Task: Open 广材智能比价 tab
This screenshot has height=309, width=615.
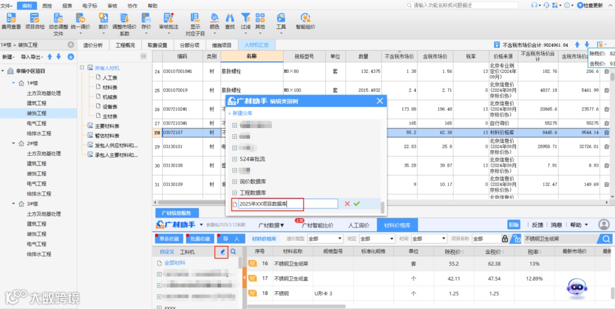Action: (317, 225)
